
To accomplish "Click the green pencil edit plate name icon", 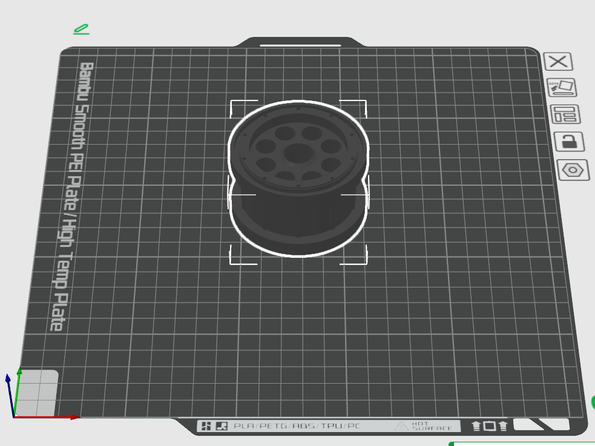I will pos(81,29).
